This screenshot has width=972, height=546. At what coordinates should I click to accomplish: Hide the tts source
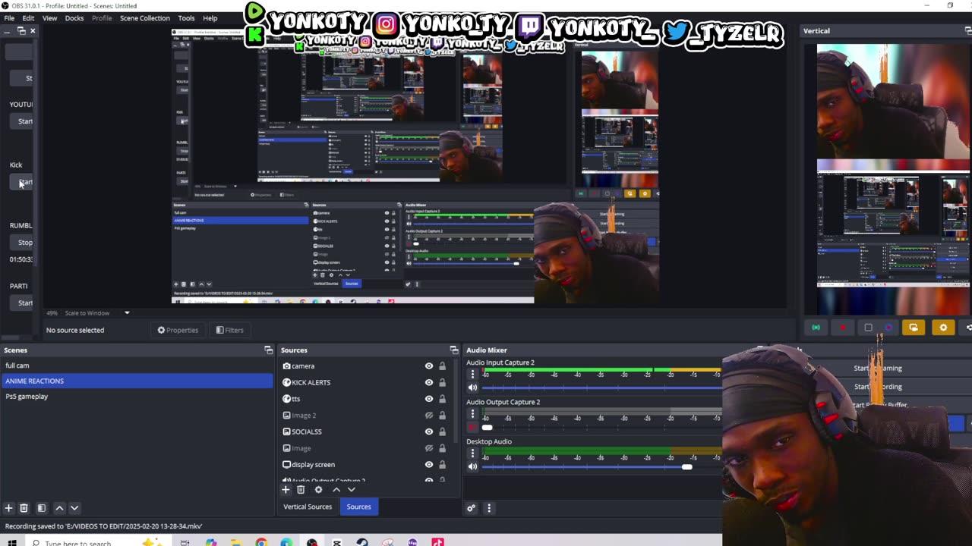click(429, 399)
